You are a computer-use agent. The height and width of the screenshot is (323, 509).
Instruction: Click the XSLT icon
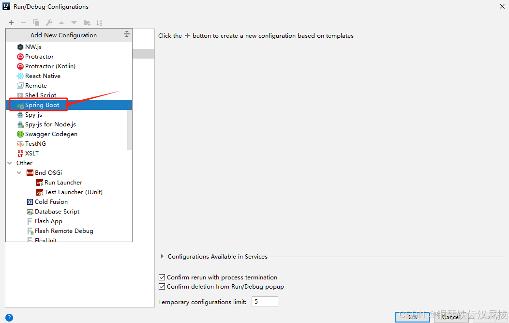20,154
